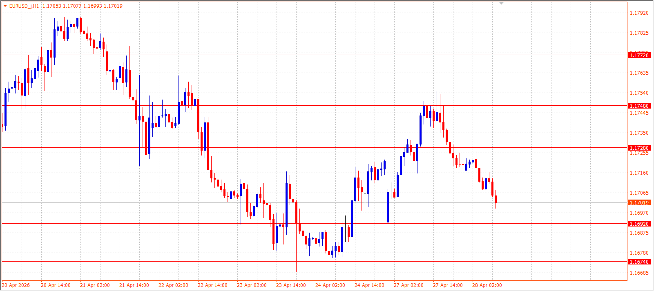Click the 24 Apr 14:00 time label
The width and height of the screenshot is (654, 291).
[369, 285]
